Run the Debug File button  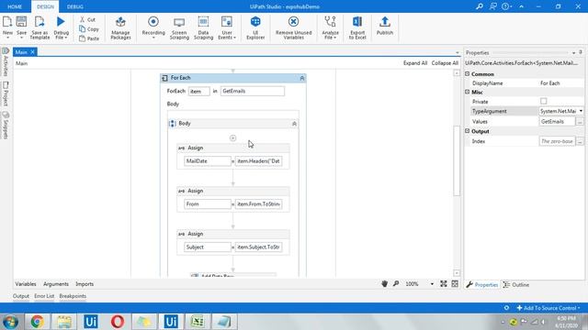pos(61,27)
